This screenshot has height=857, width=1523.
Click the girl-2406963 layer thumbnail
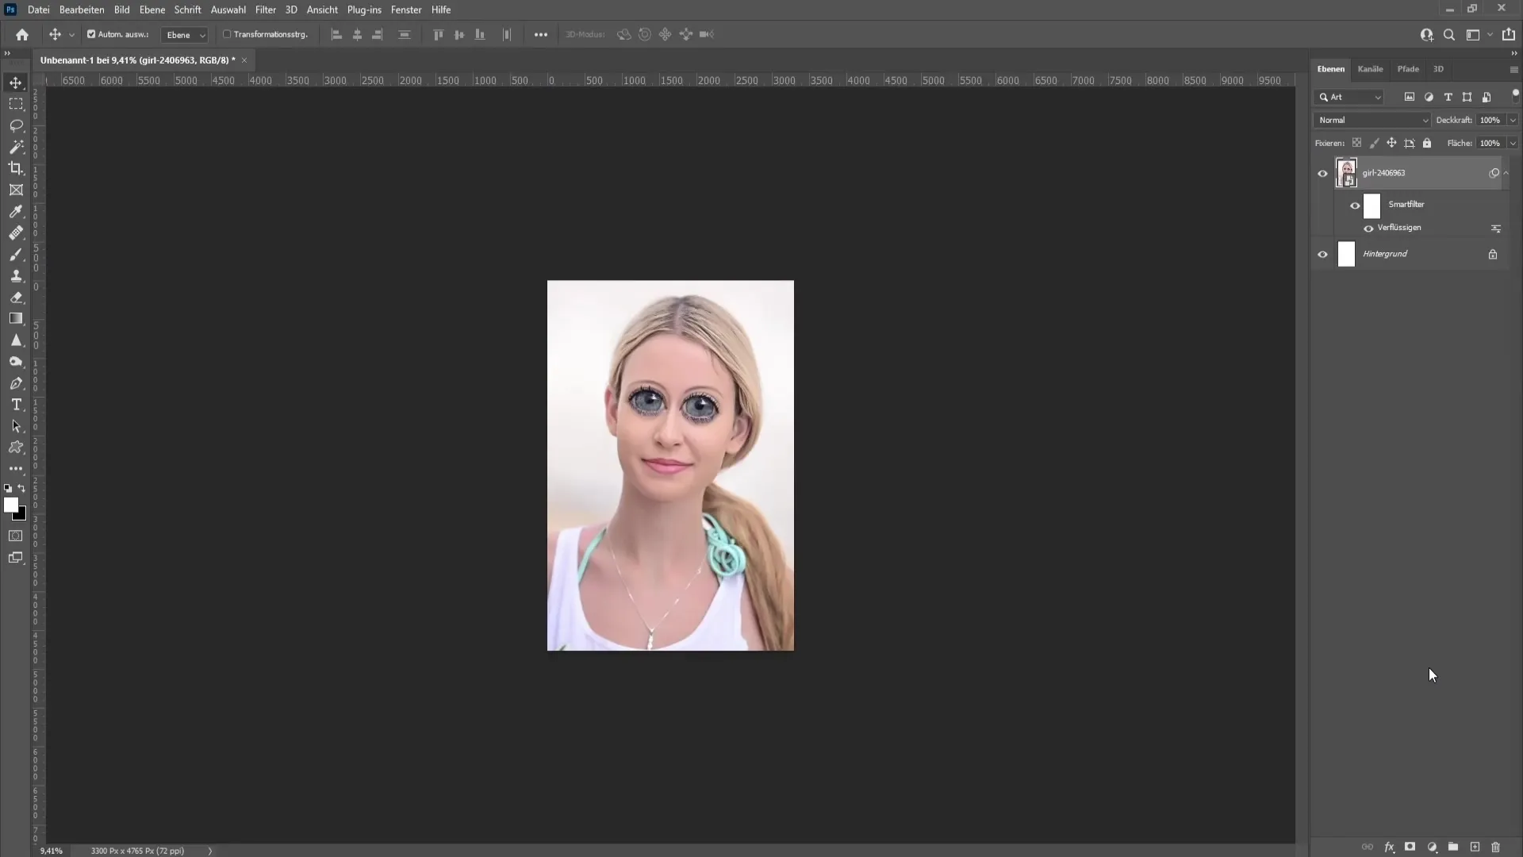point(1345,171)
